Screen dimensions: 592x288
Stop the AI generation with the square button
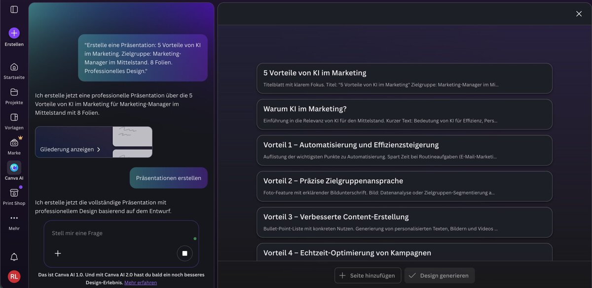point(185,253)
